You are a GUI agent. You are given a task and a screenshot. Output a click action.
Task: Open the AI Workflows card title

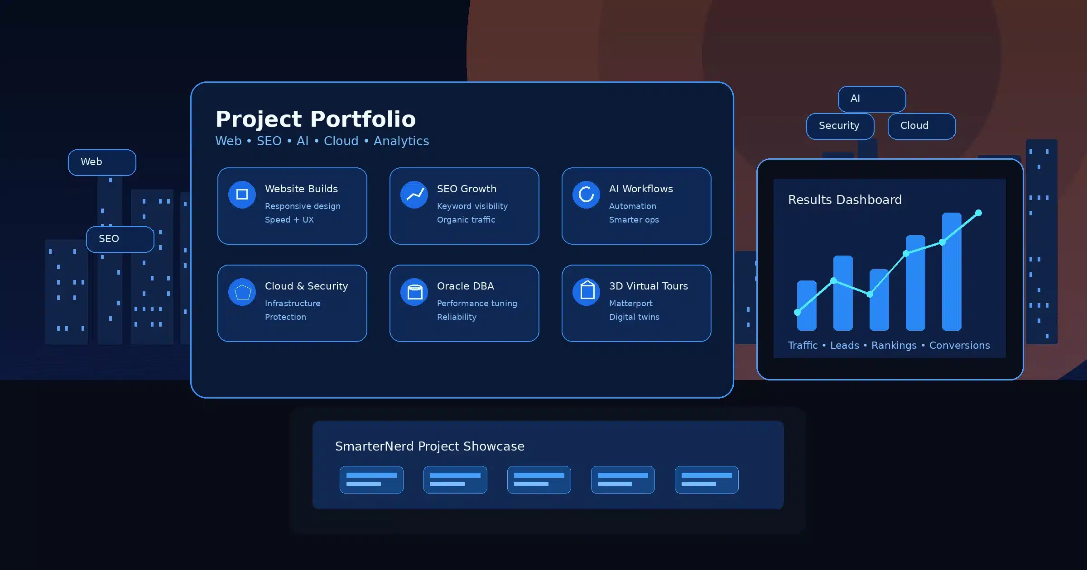641,189
